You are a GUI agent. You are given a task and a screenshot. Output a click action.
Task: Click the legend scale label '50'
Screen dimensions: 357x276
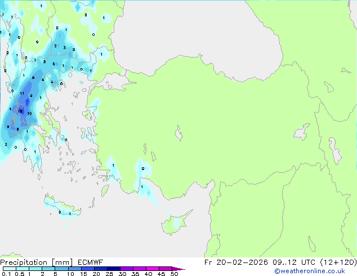click(175, 274)
